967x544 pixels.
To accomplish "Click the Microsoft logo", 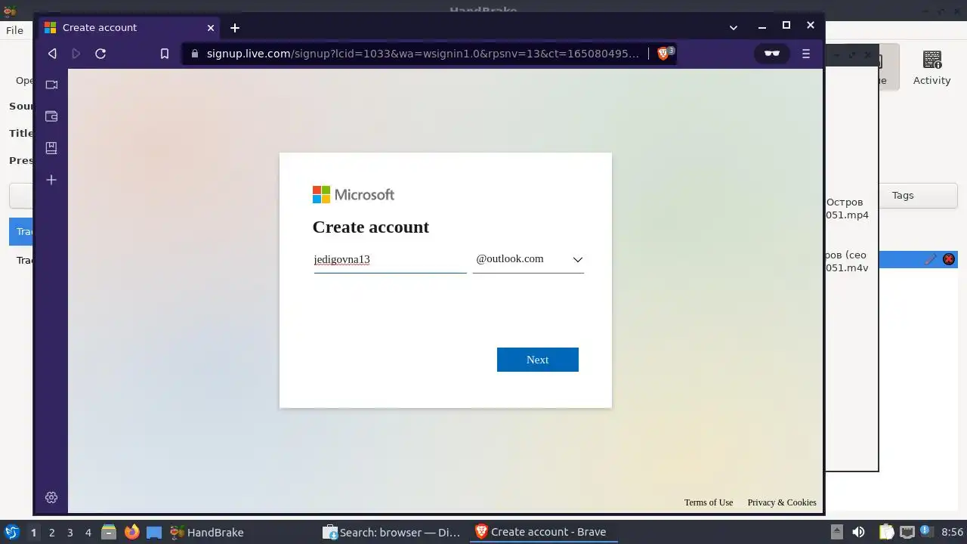I will [354, 194].
